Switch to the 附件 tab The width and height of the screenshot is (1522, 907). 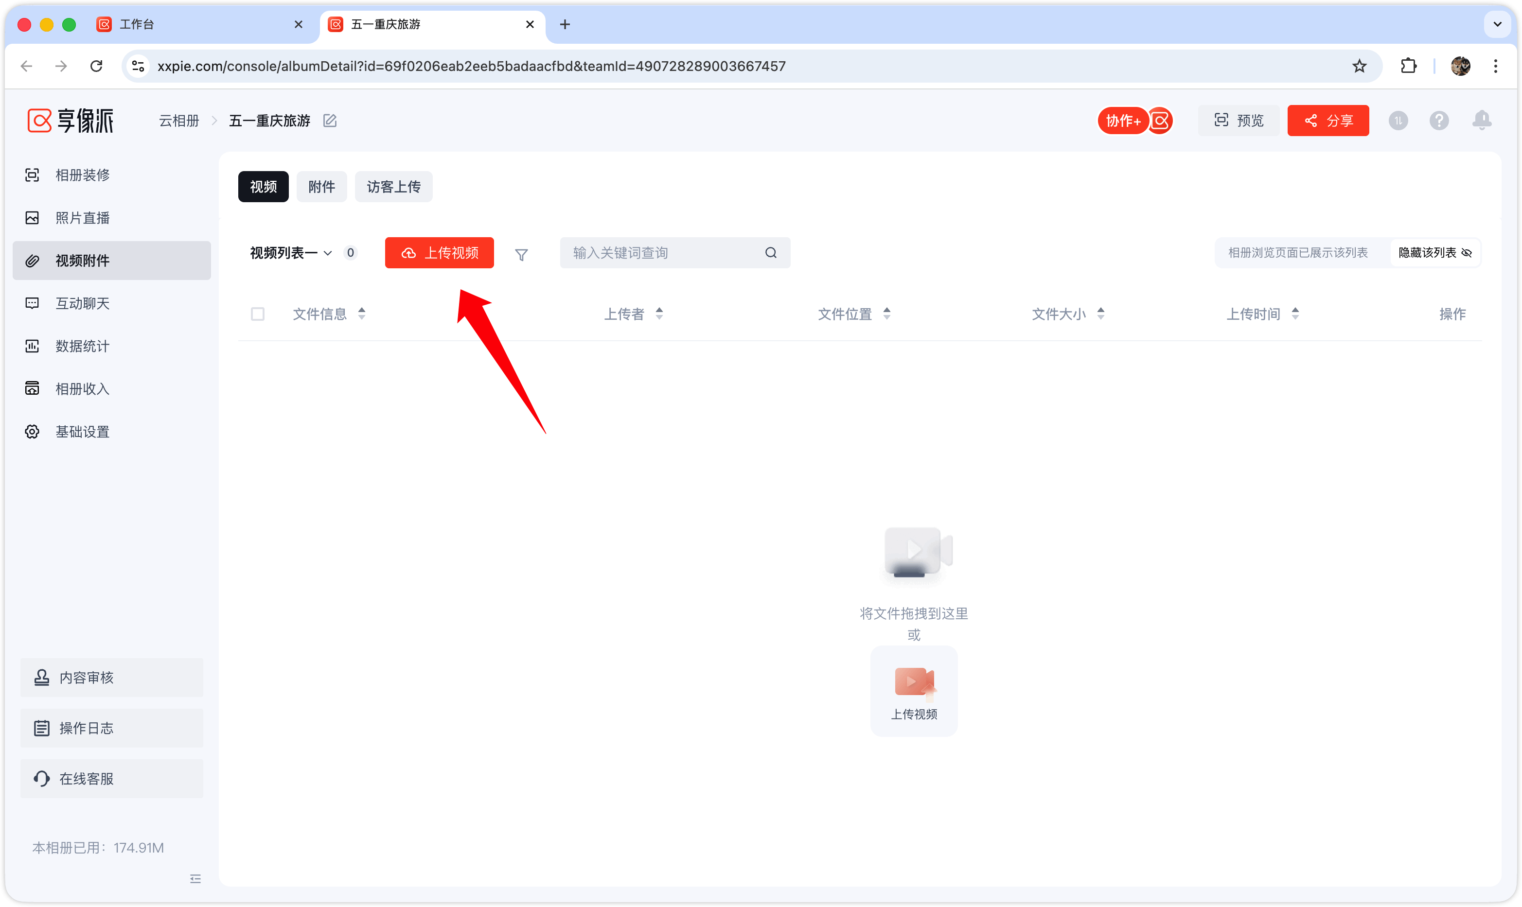[x=321, y=187]
